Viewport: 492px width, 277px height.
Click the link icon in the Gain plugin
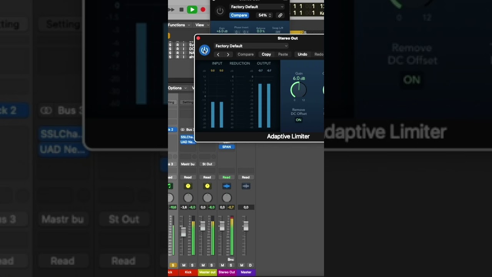[280, 15]
